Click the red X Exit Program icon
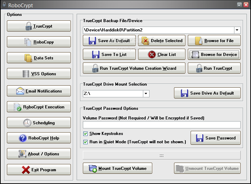The image size is (251, 184). (x=26, y=170)
